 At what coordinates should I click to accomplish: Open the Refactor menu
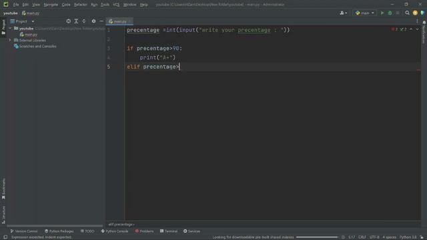(81, 5)
